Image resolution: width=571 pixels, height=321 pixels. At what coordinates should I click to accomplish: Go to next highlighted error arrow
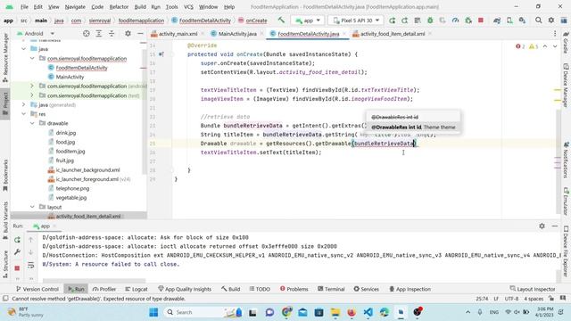click(x=555, y=46)
